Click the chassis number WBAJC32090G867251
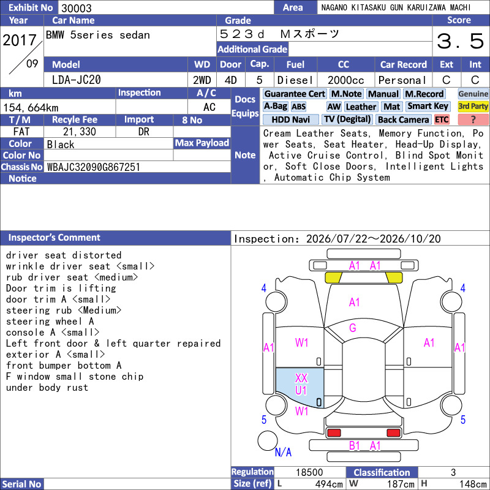 tap(94, 167)
